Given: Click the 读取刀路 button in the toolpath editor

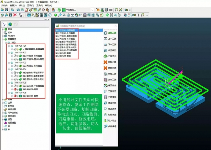Looking at the screenshot, I should (110, 32).
